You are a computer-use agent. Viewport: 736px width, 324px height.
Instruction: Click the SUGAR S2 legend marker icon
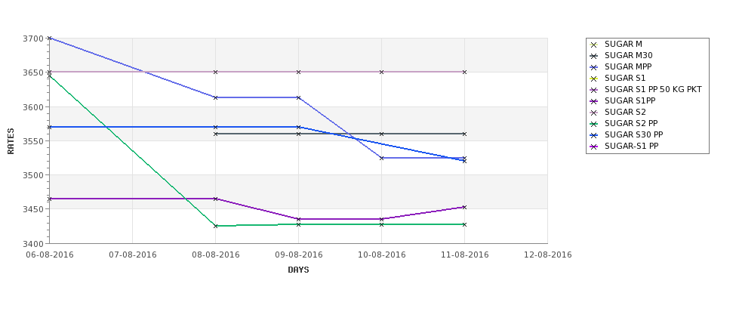[593, 113]
